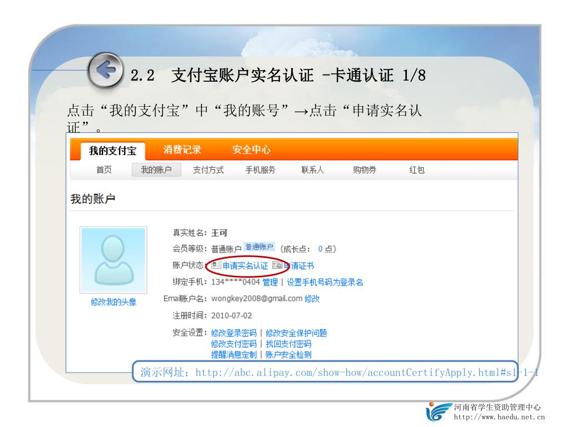Go to 首页 in the sub navigation
The image size is (570, 427).
(104, 170)
